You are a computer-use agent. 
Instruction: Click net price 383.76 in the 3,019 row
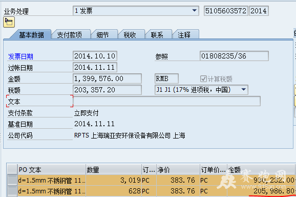click(178, 180)
